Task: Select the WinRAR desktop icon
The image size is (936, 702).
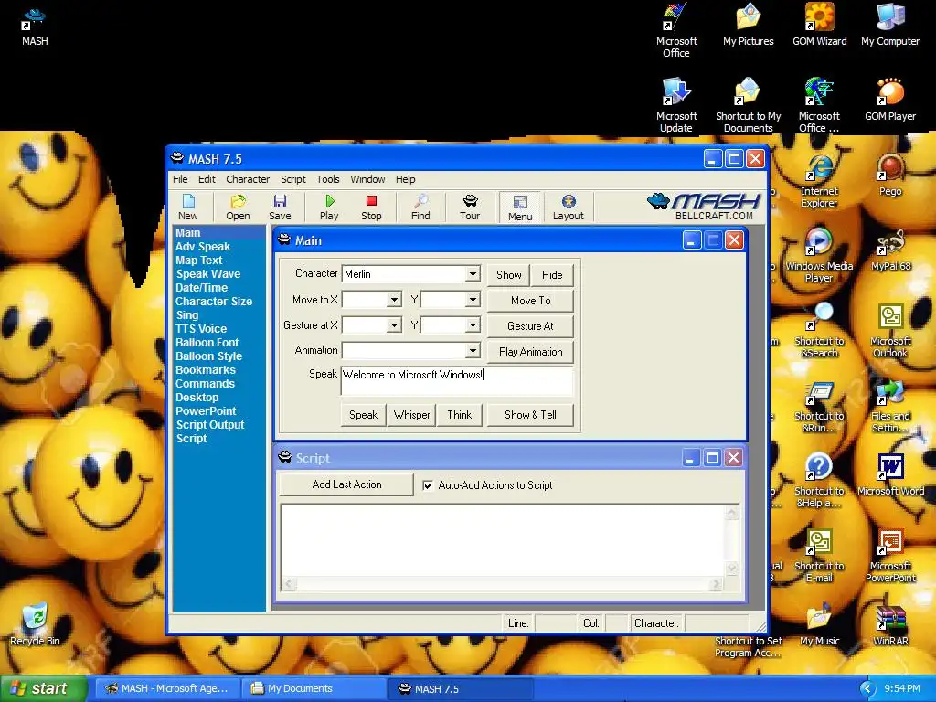Action: [890, 625]
